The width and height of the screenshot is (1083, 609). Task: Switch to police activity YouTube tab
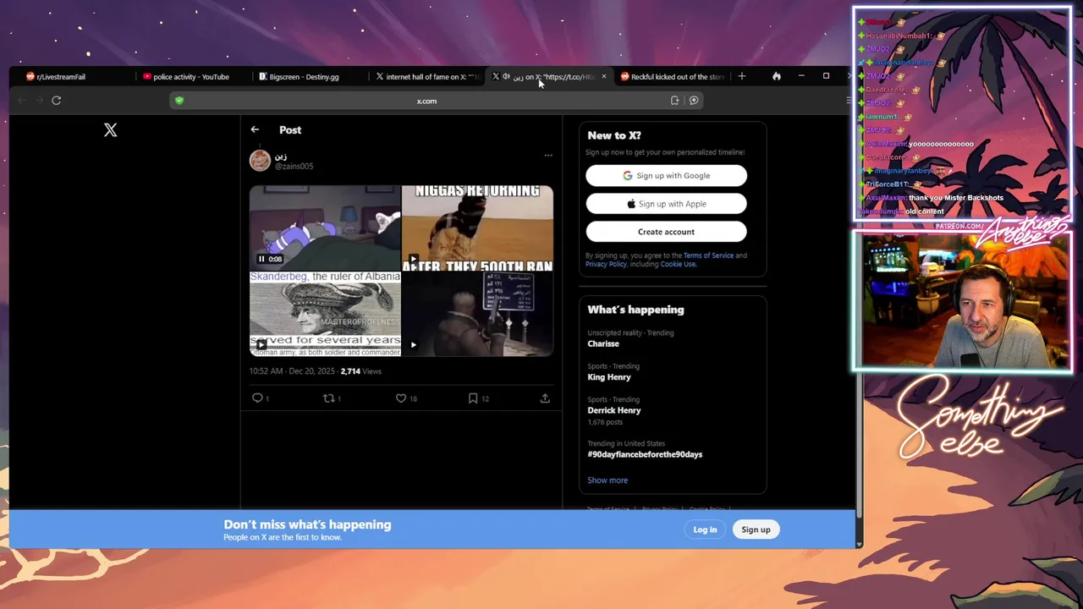tap(191, 76)
